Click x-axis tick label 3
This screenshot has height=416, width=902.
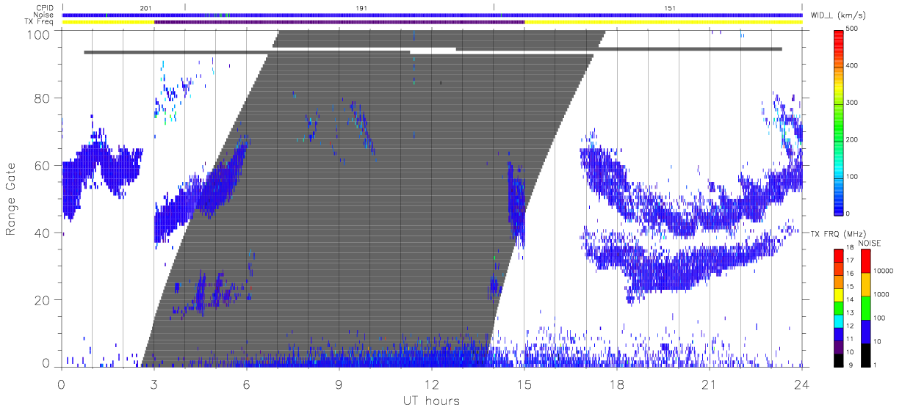pos(154,384)
